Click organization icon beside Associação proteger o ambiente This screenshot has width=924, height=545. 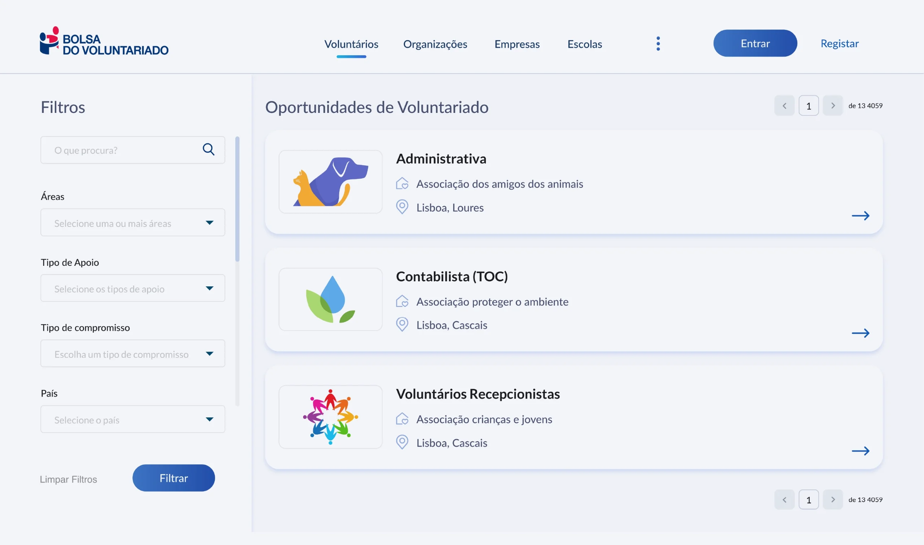coord(402,301)
